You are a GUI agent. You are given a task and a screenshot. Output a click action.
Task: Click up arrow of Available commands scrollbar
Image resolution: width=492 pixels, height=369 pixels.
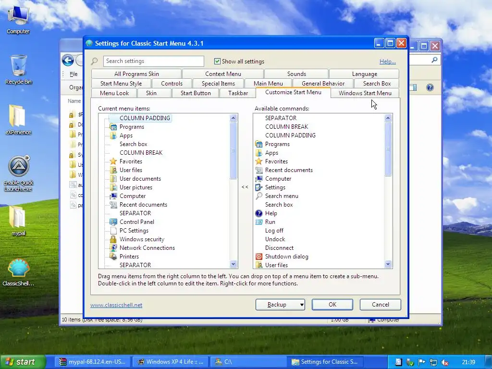click(x=388, y=118)
